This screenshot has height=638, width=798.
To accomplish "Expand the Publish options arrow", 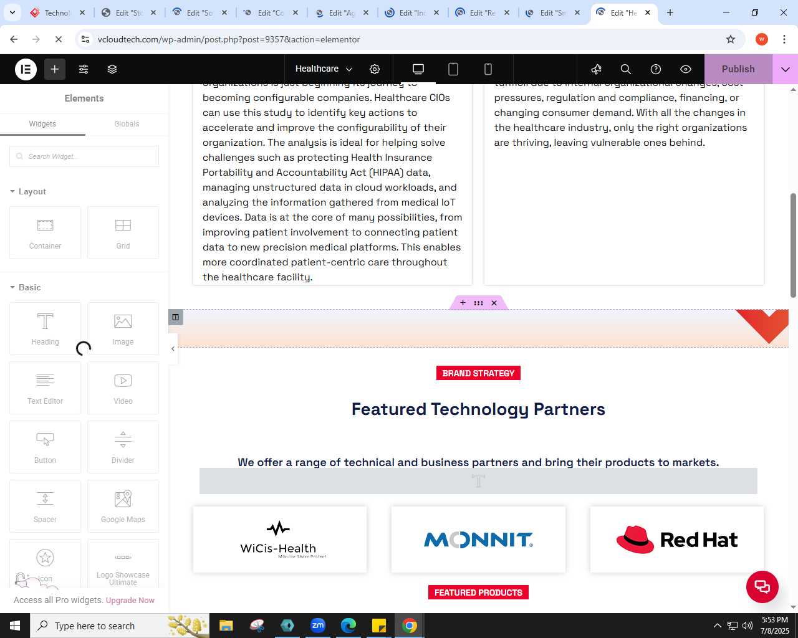I will pos(786,69).
